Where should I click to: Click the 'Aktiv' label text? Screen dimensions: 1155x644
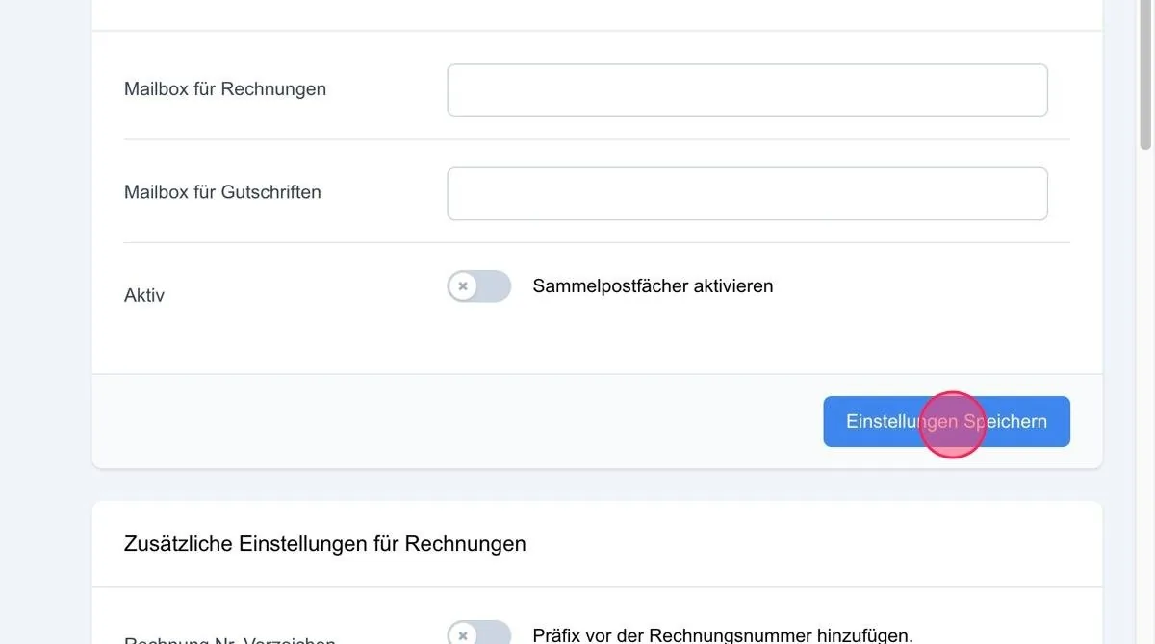[x=144, y=295]
